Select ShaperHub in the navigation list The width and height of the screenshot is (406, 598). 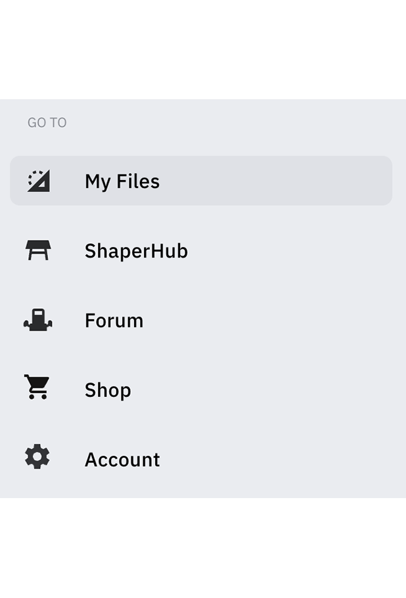[135, 250]
